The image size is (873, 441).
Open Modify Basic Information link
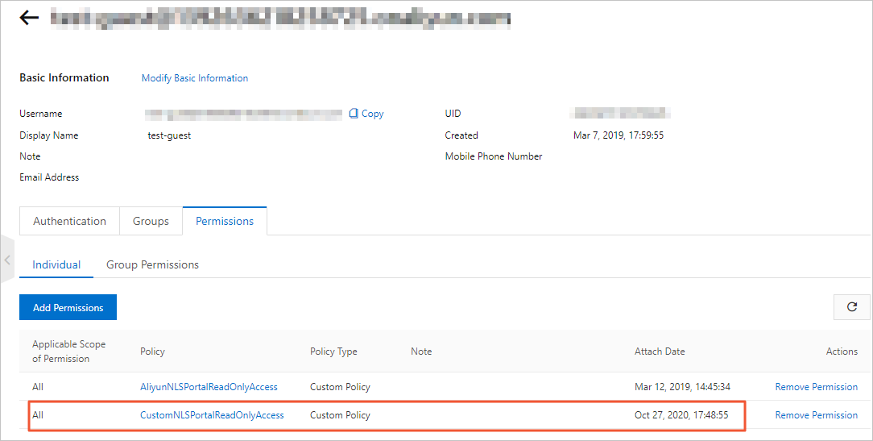tap(195, 78)
